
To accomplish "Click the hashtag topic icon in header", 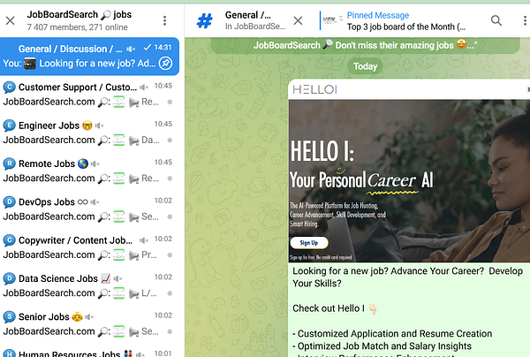I will [x=205, y=20].
